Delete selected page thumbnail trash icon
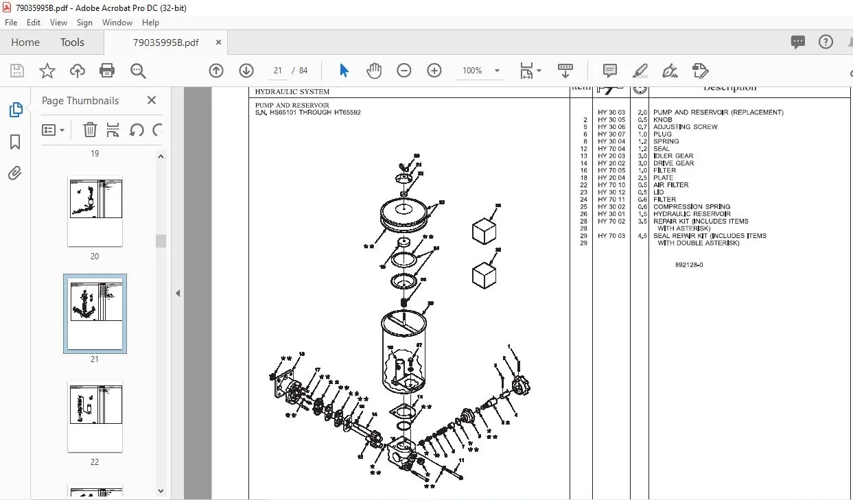The width and height of the screenshot is (853, 500). tap(90, 130)
